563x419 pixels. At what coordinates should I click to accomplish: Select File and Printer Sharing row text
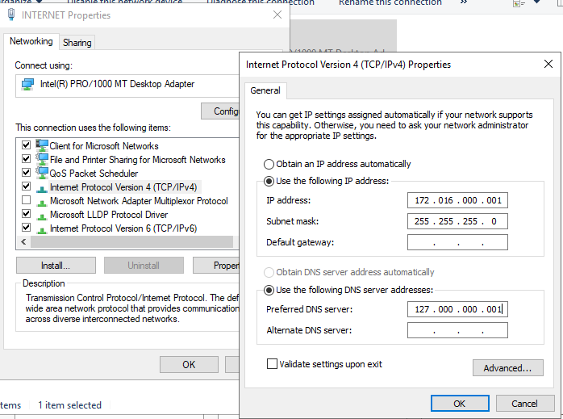[138, 160]
